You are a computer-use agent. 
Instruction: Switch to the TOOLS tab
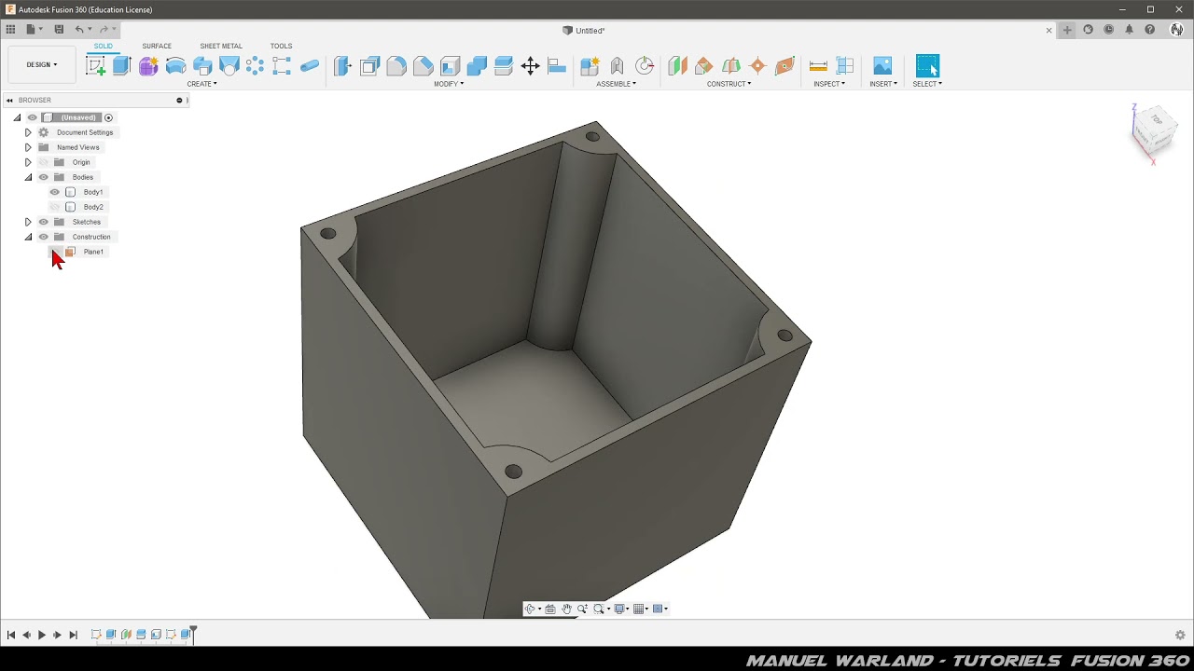(281, 46)
